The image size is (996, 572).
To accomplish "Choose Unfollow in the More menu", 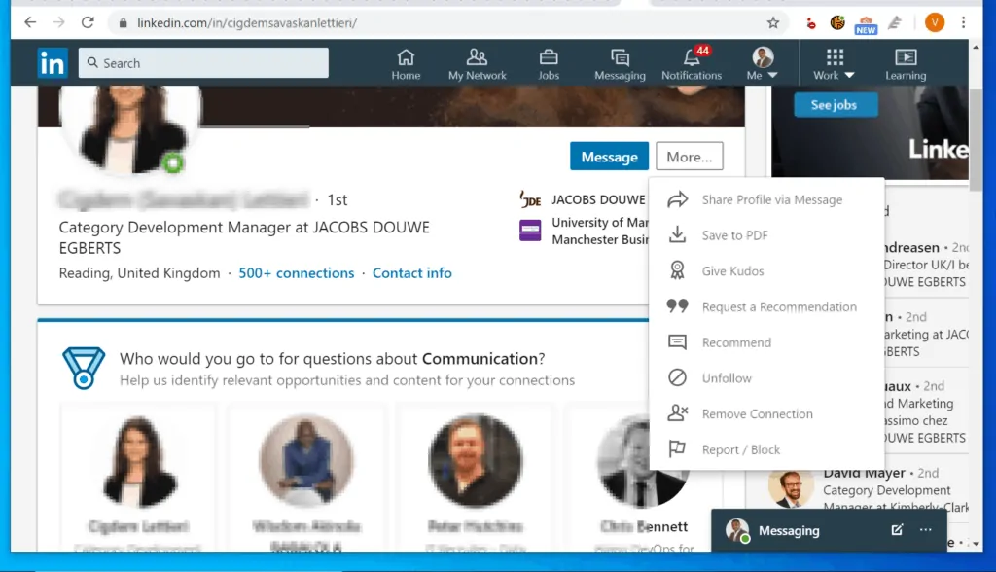I will tap(766, 378).
